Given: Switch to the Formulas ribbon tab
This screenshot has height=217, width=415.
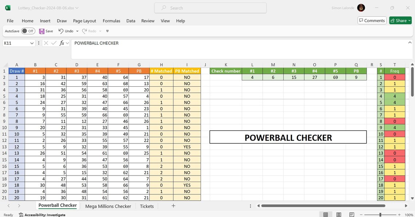Looking at the screenshot, I should tap(111, 21).
